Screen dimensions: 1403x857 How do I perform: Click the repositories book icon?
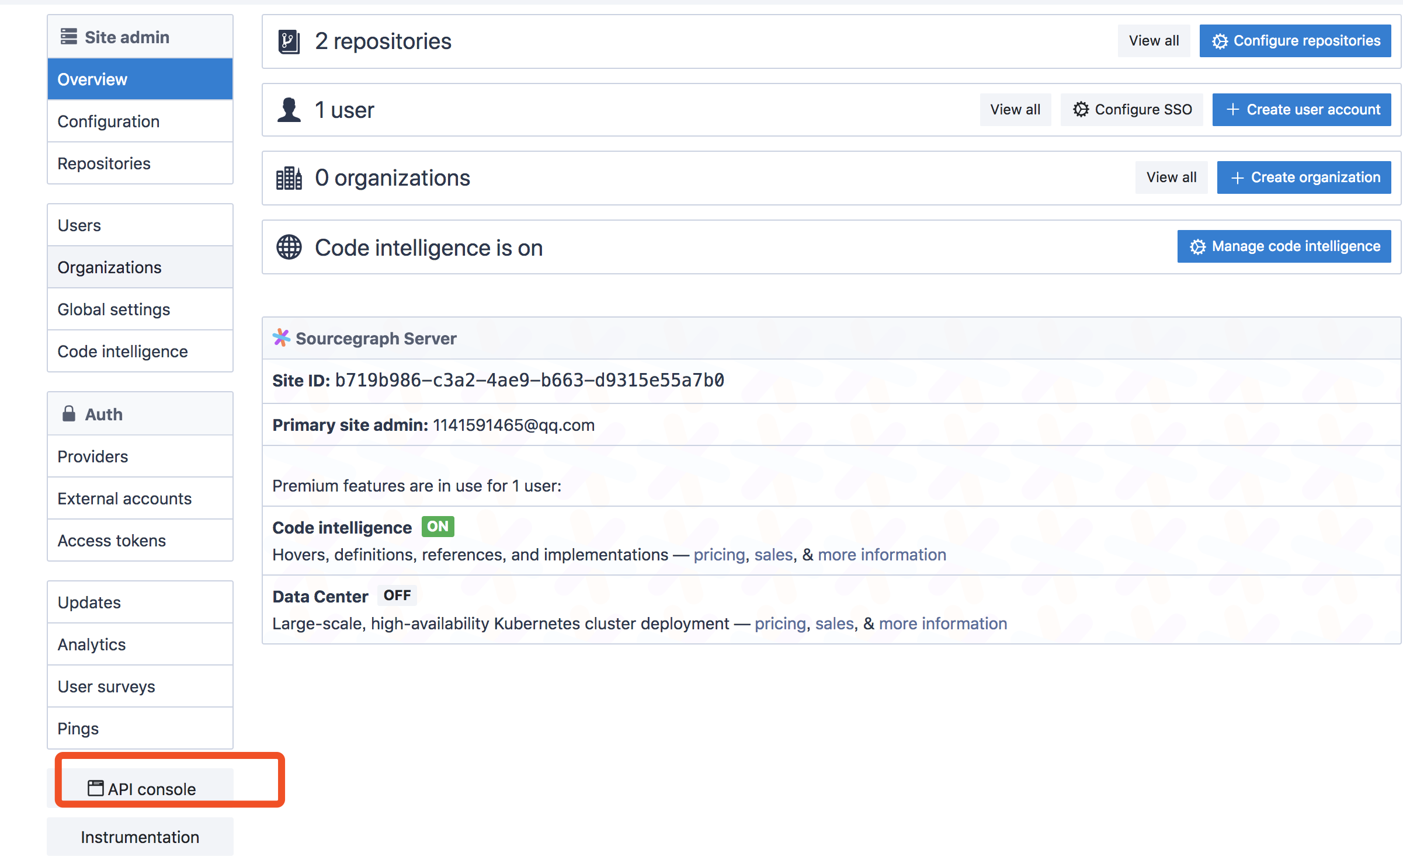coord(289,41)
